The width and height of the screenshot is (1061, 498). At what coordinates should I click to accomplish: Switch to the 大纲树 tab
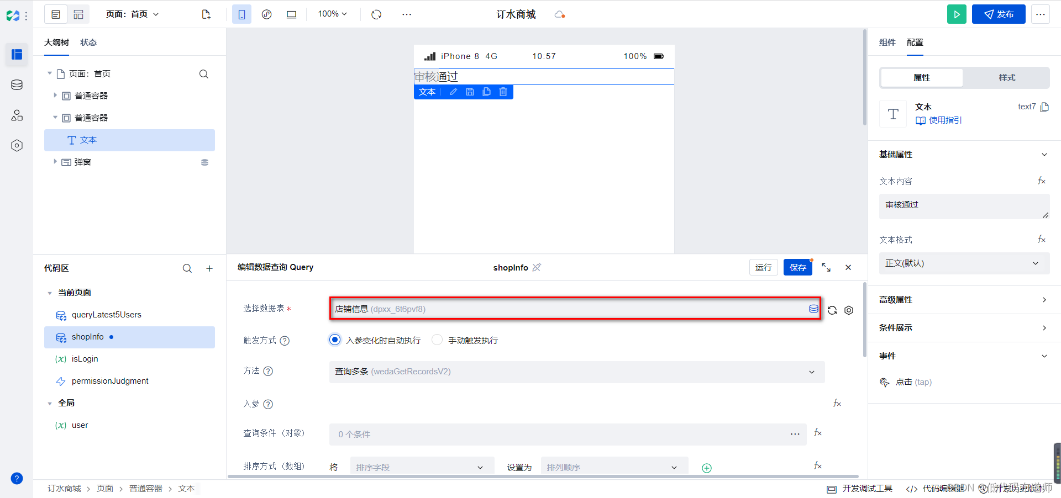tap(56, 43)
